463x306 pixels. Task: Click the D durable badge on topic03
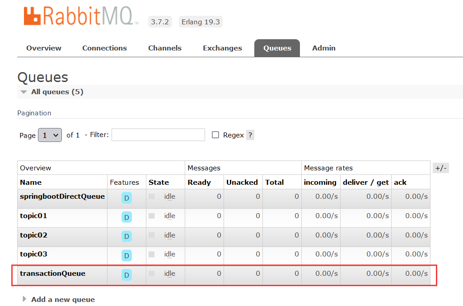[126, 255]
